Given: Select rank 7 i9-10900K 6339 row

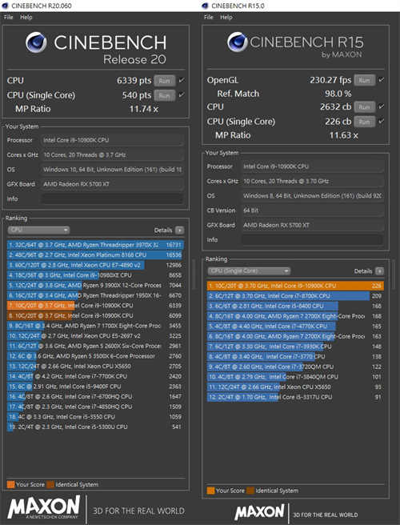Looking at the screenshot, I should coord(95,306).
